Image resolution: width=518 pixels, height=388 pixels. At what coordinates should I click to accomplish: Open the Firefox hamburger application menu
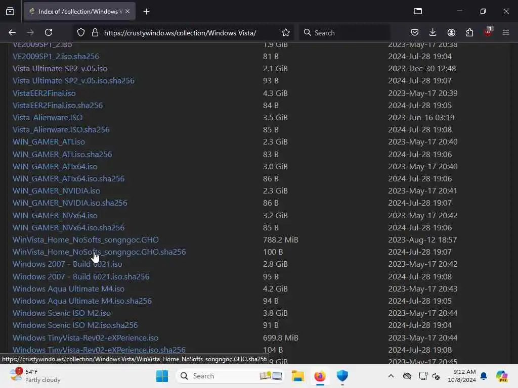(x=506, y=32)
